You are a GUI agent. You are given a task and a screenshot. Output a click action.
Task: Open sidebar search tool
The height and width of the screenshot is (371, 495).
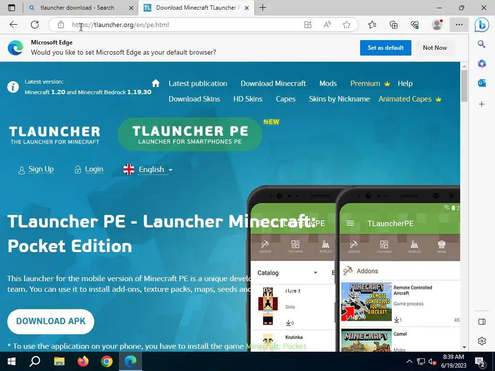click(x=481, y=44)
